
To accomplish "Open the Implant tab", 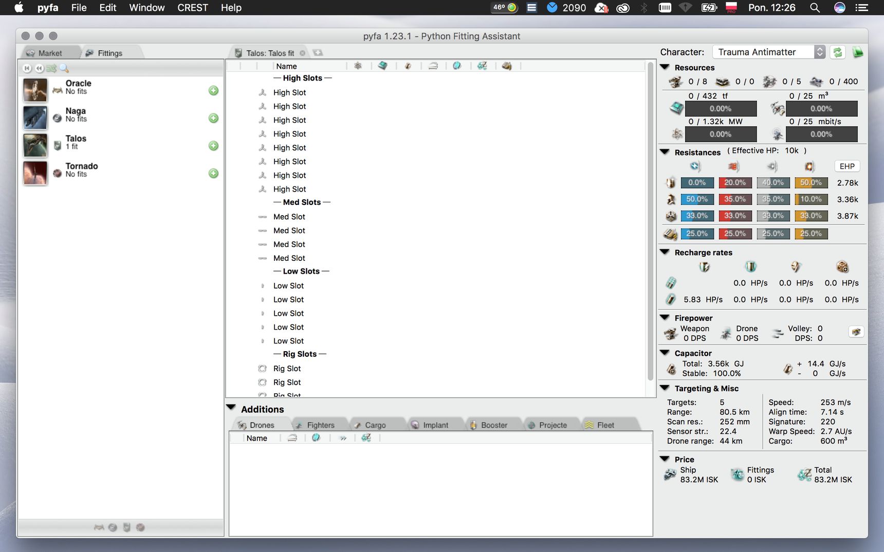I will click(x=435, y=425).
